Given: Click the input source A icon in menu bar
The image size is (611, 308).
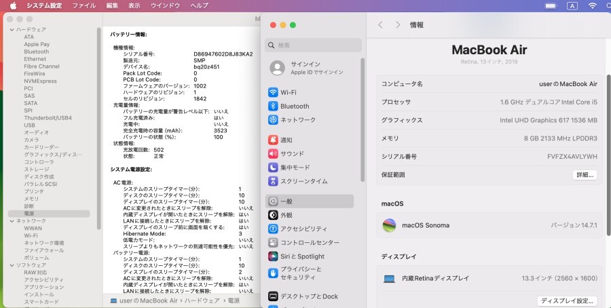Looking at the screenshot, I should (x=572, y=5).
